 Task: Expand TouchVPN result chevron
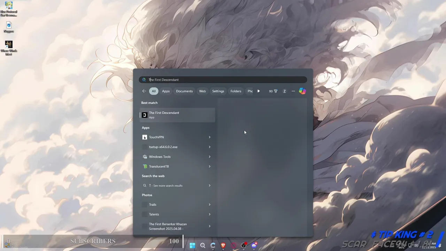pyautogui.click(x=209, y=137)
